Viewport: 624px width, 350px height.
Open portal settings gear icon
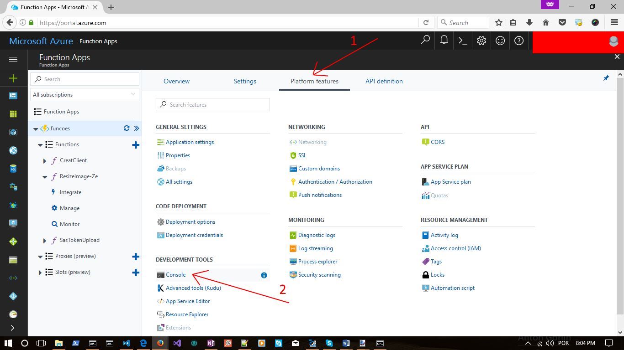coord(481,41)
